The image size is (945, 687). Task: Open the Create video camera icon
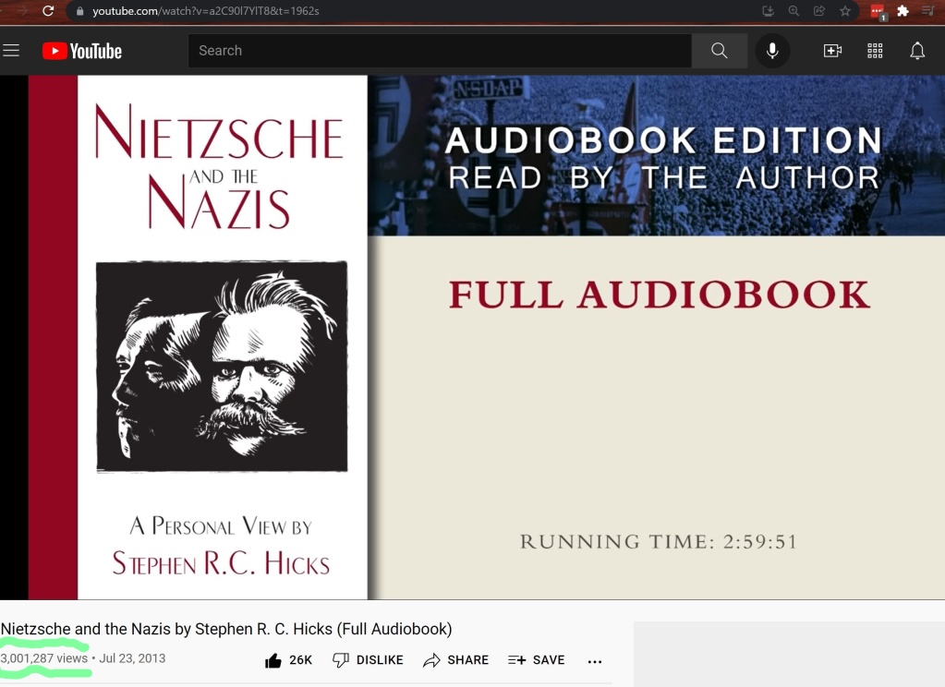pos(832,51)
